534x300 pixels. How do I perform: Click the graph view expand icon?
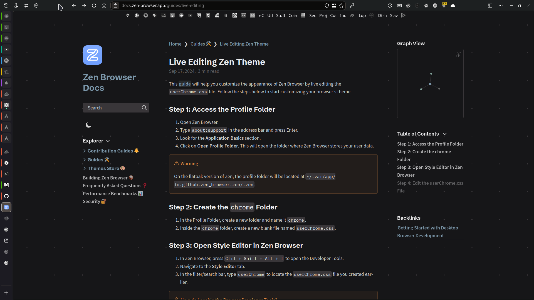(x=458, y=54)
